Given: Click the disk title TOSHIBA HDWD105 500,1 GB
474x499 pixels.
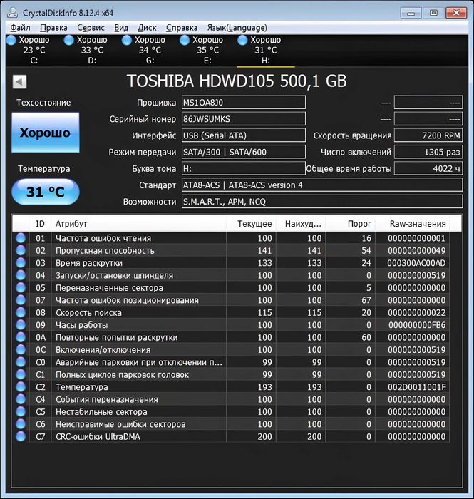Looking at the screenshot, I should click(x=237, y=81).
